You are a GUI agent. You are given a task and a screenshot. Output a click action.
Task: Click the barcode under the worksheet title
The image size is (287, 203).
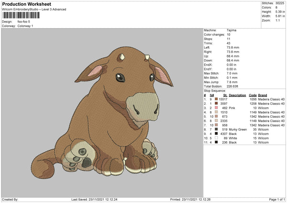tap(22, 16)
